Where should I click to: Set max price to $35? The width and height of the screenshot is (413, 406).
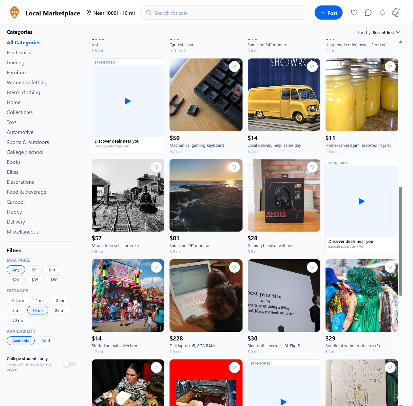(35, 280)
